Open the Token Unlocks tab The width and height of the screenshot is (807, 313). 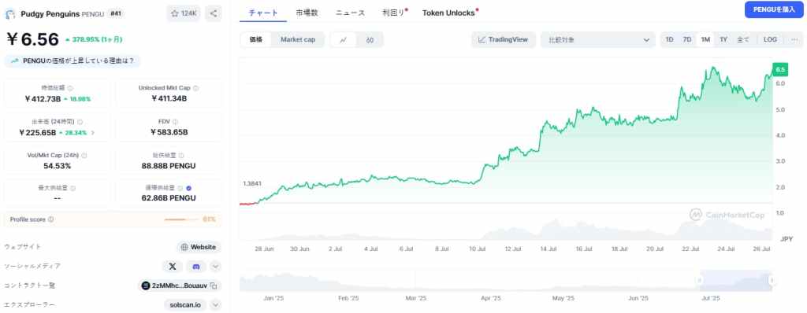click(449, 13)
